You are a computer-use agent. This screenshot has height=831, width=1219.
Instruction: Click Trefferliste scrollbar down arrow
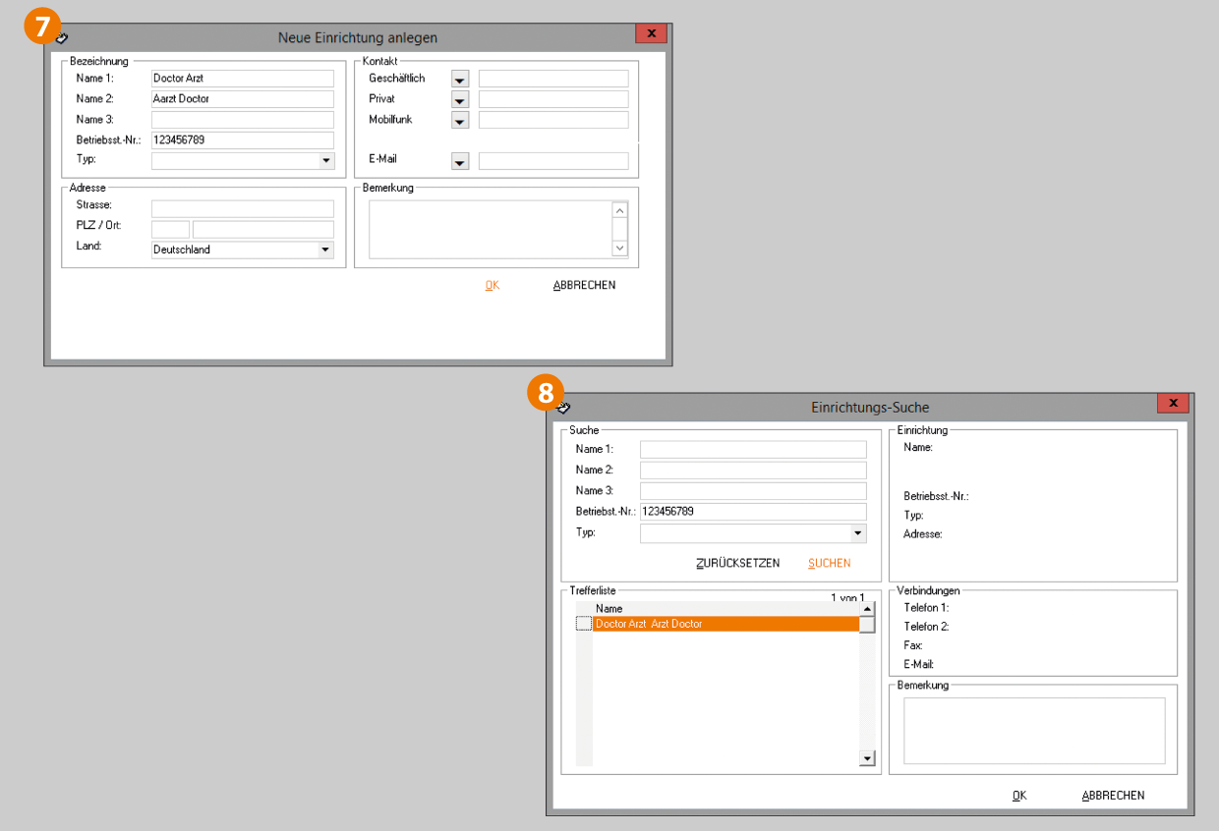pos(867,758)
